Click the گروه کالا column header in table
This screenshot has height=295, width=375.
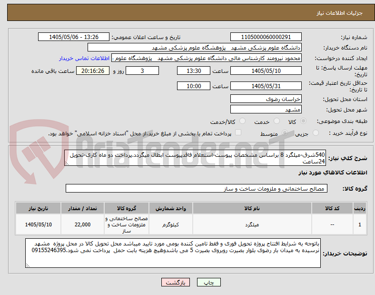tap(127, 208)
